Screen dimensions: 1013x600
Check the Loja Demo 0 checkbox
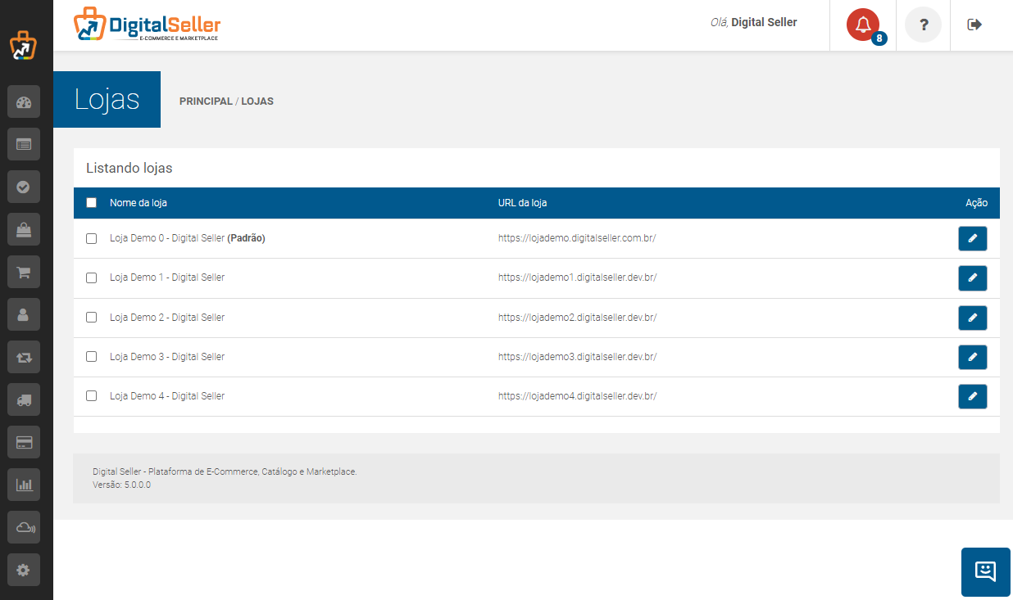(92, 238)
